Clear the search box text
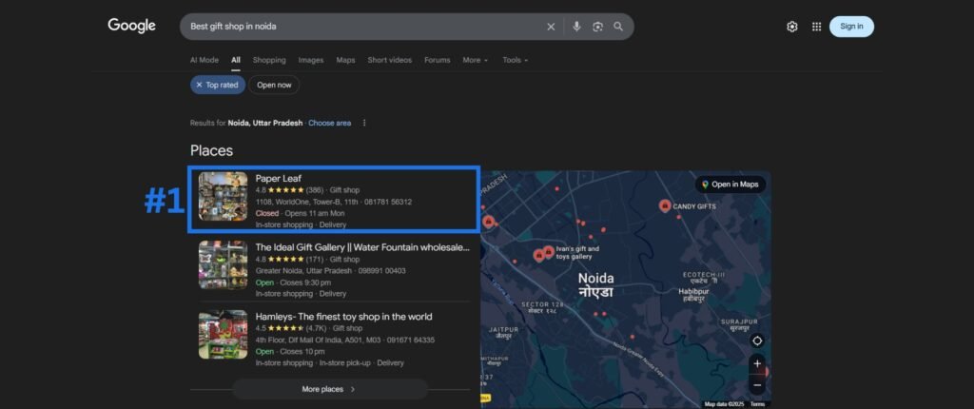The image size is (974, 409). (x=551, y=27)
